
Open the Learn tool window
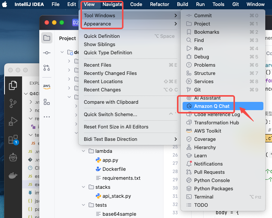[223, 156]
